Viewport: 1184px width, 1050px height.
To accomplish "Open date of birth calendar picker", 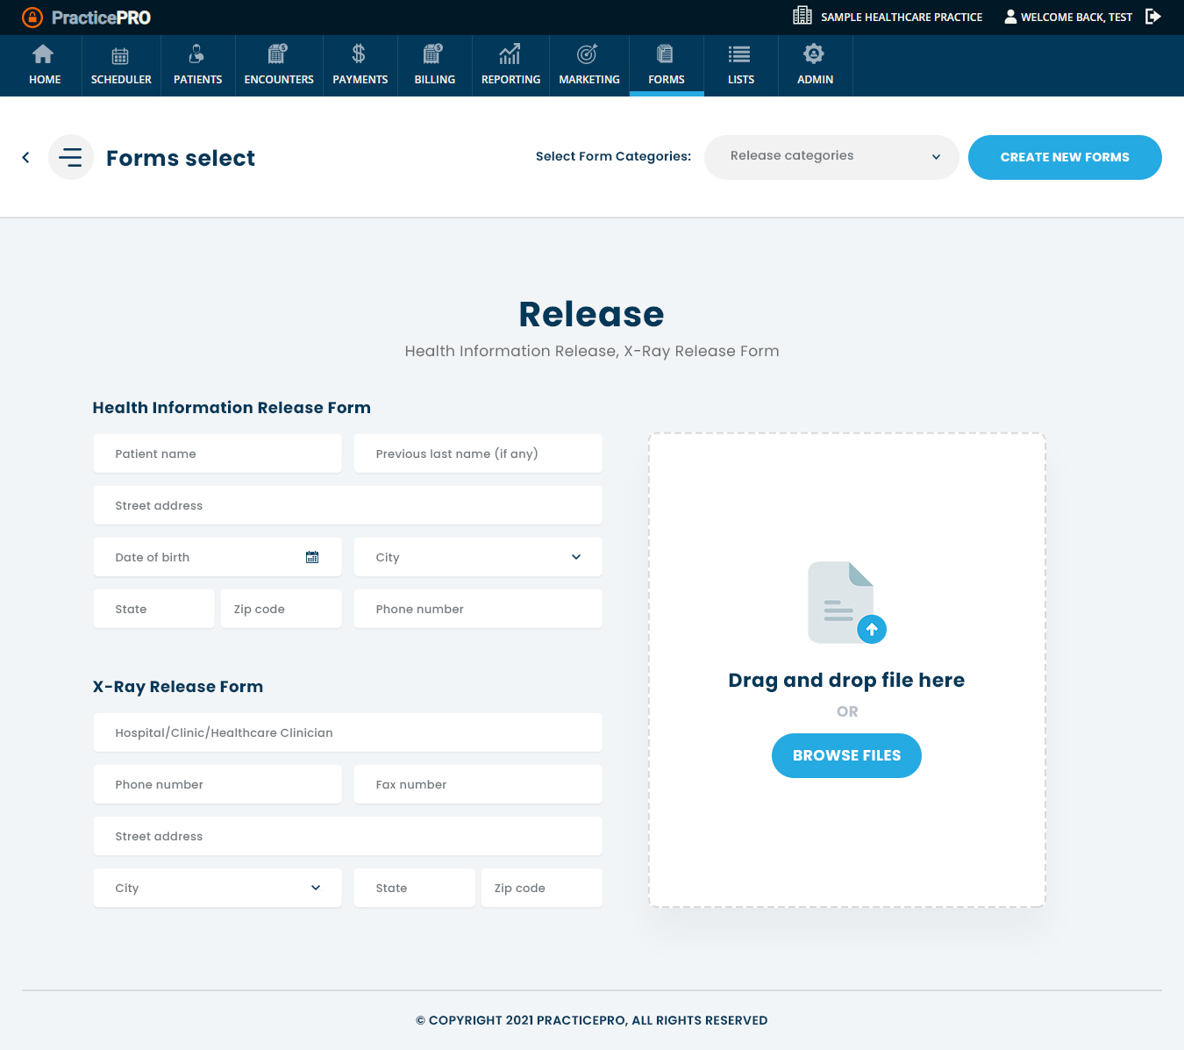I will coord(312,557).
